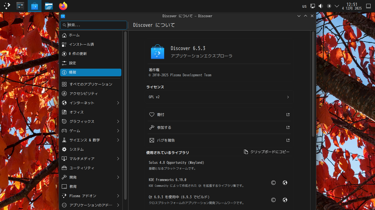Click "© 2010-2025 Plasma Development Team" text
The height and width of the screenshot is (210, 375).
(x=180, y=75)
